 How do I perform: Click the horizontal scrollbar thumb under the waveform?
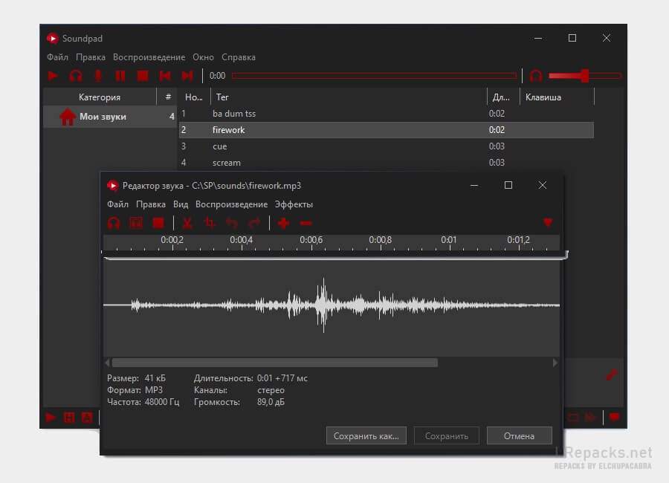275,363
